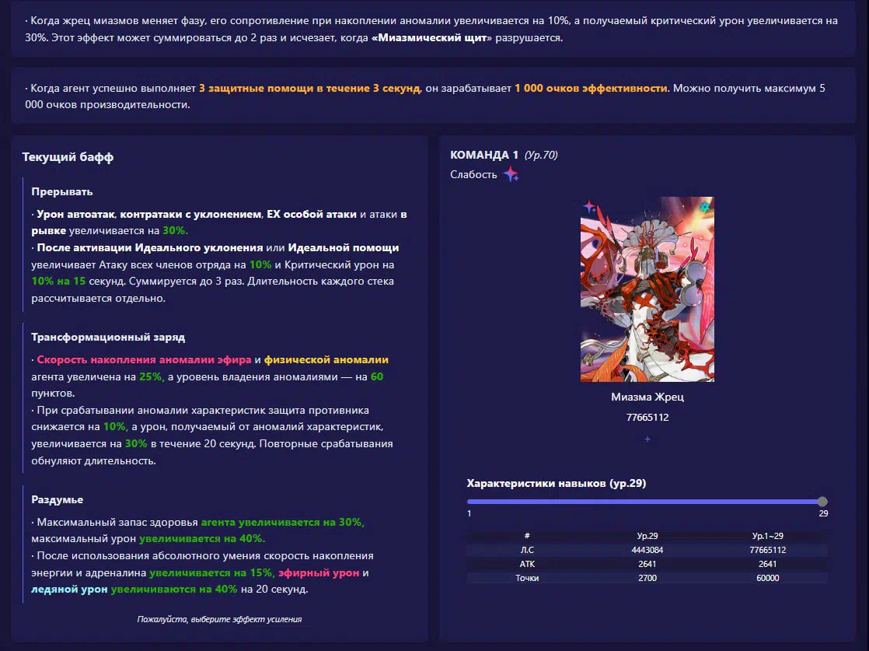Click Пожалуйста, выберите эффект усиления hint
Image resolution: width=869 pixels, height=651 pixels.
click(x=219, y=619)
